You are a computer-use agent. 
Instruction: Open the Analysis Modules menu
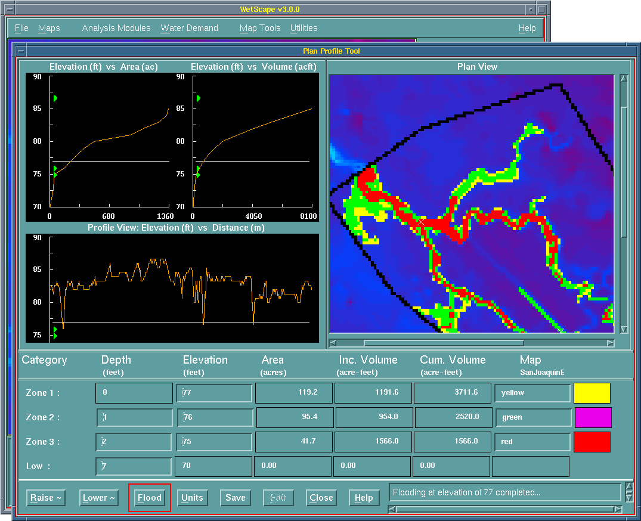pyautogui.click(x=116, y=28)
